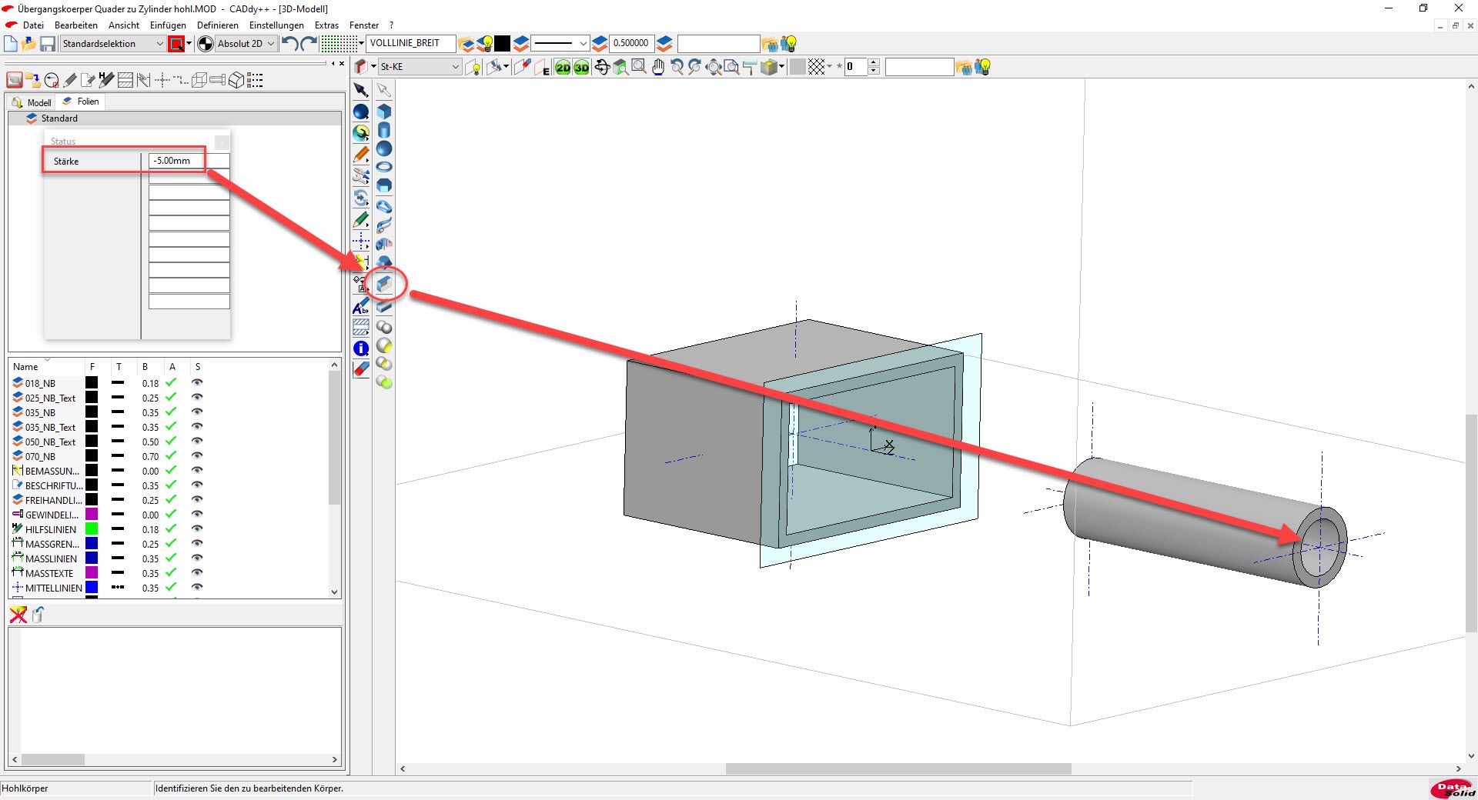The height and width of the screenshot is (800, 1478).
Task: Open the line style dropdown
Action: coord(560,44)
